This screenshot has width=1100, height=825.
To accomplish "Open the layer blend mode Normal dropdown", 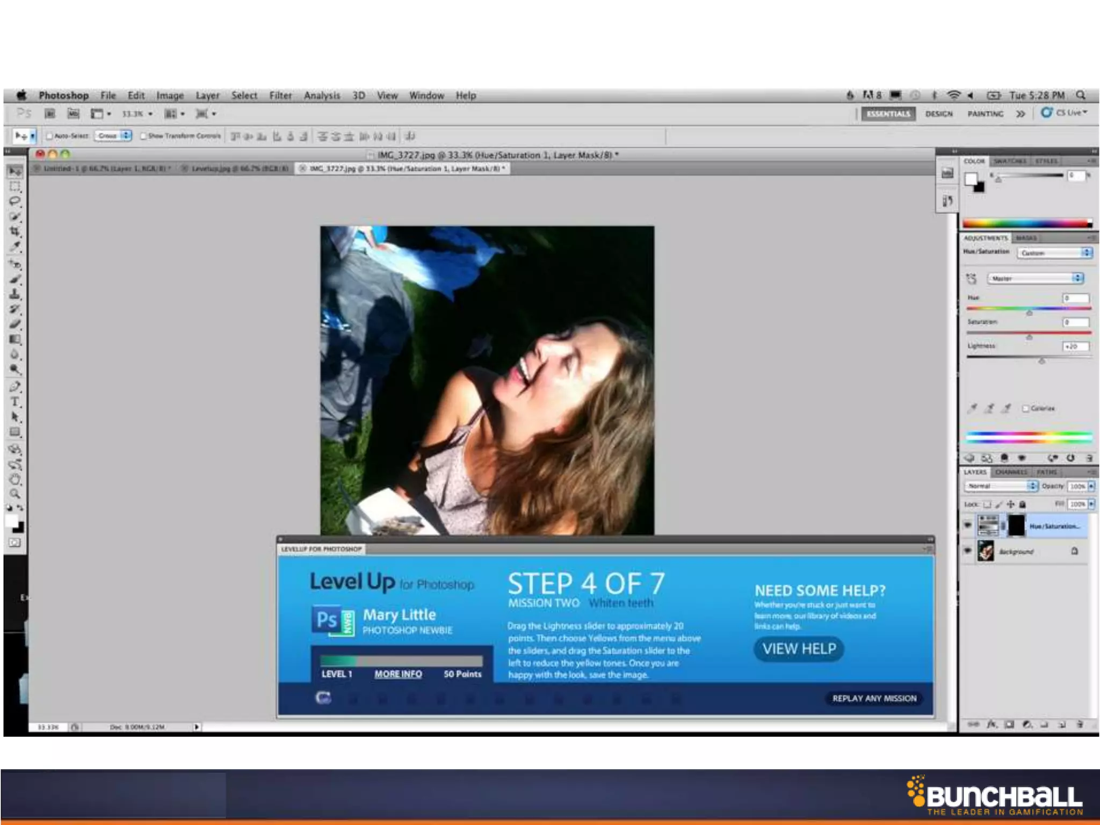I will tap(1001, 486).
